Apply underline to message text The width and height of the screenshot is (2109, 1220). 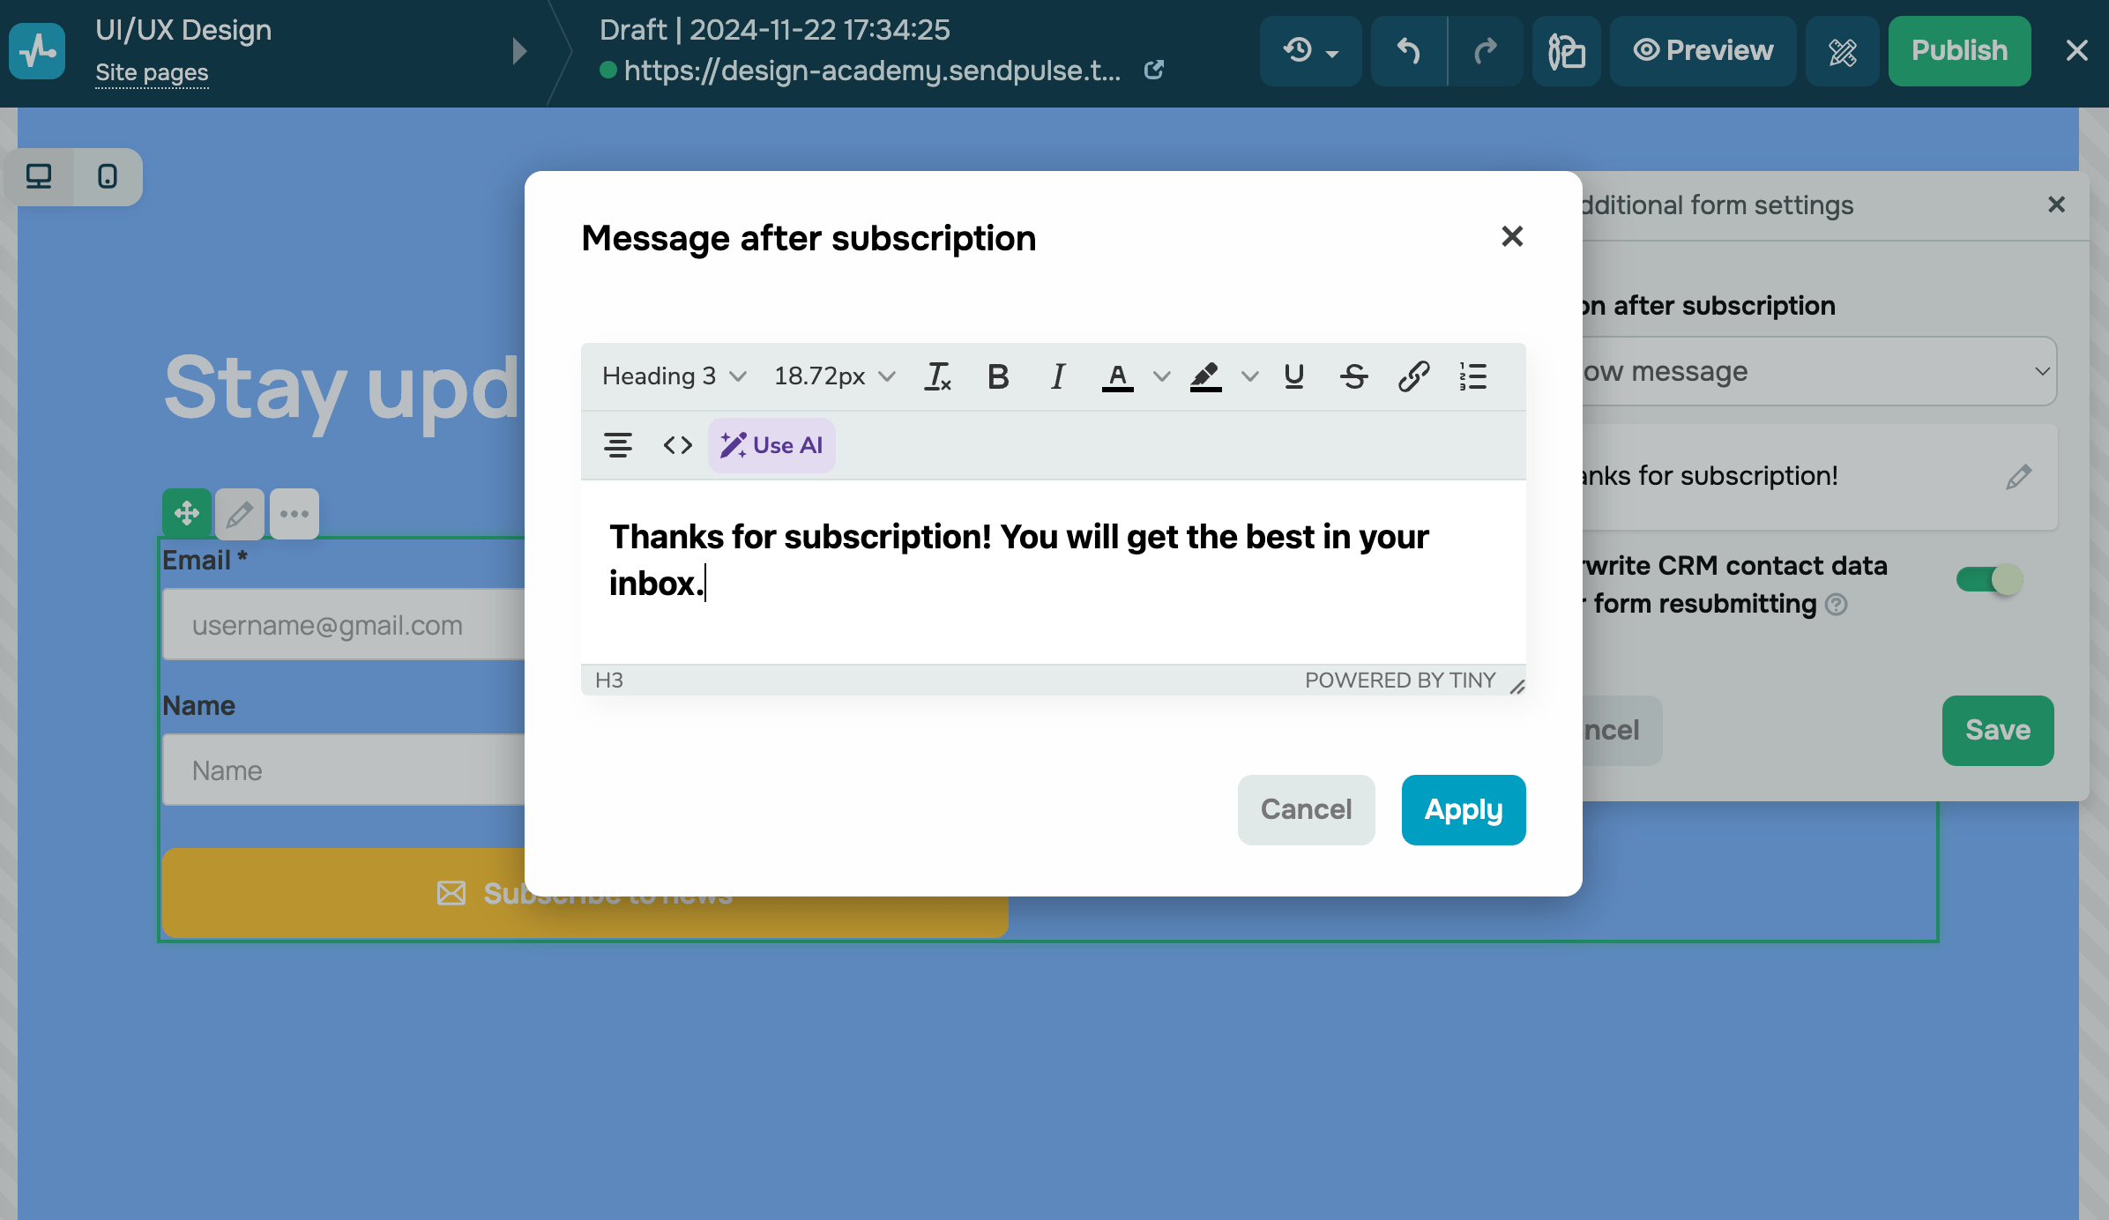pos(1293,376)
